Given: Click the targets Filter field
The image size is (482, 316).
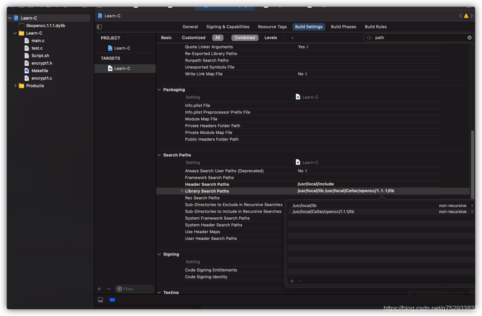Looking at the screenshot, I should pos(135,289).
